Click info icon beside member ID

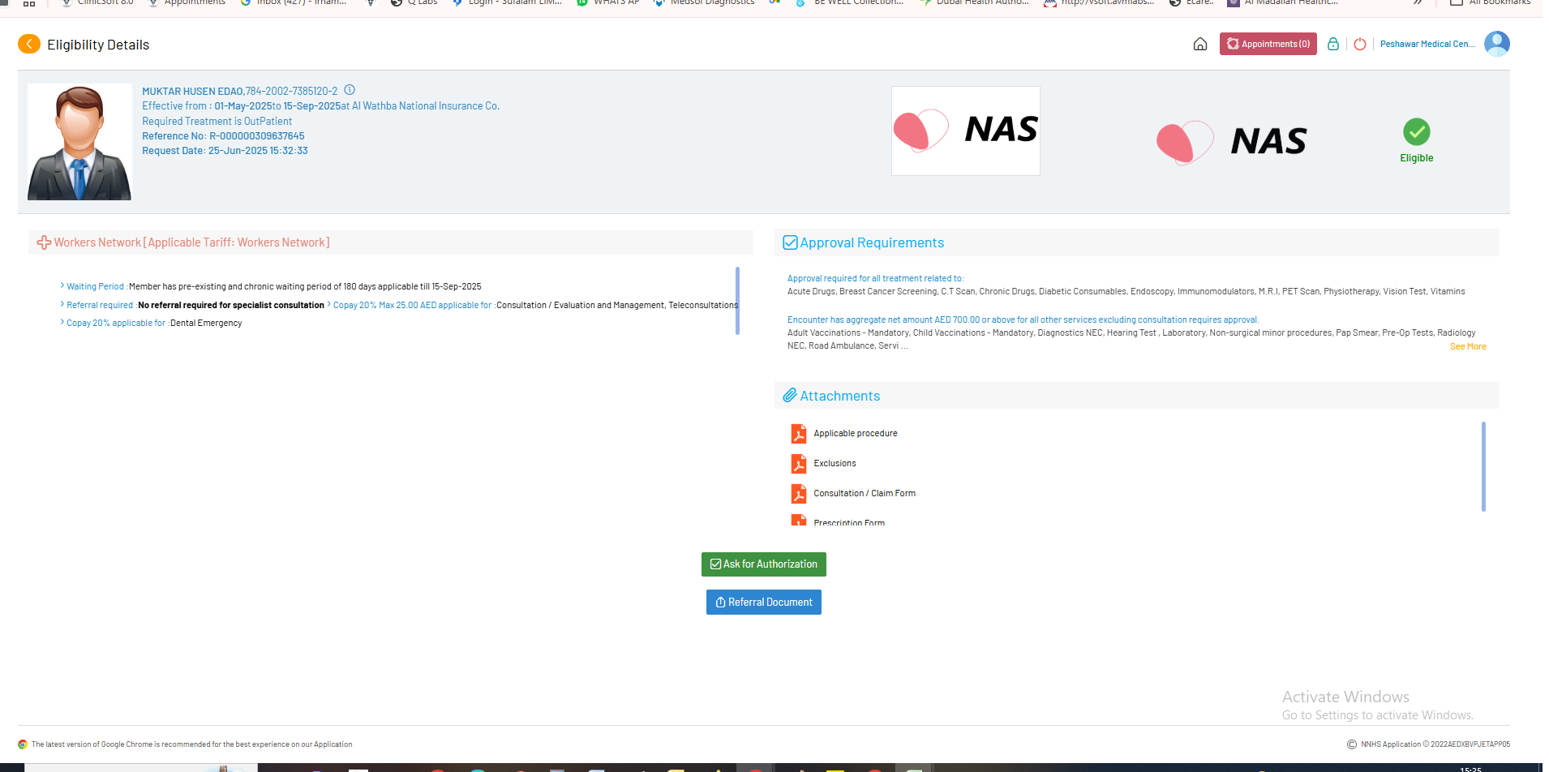pyautogui.click(x=350, y=90)
